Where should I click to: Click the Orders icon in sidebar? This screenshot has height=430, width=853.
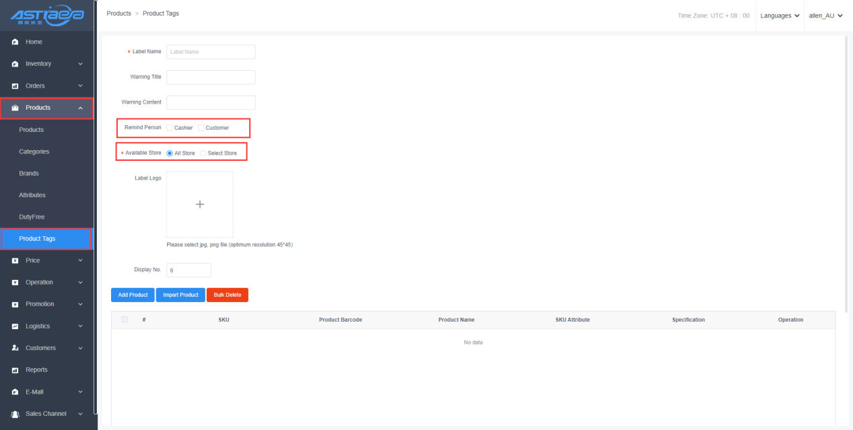pos(15,86)
